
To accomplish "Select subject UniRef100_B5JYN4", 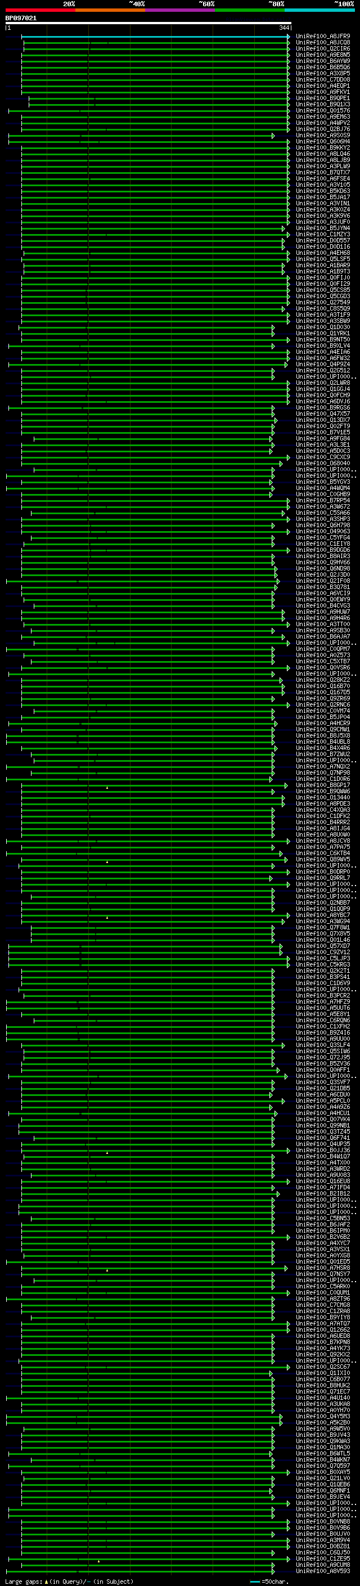I will [x=323, y=228].
